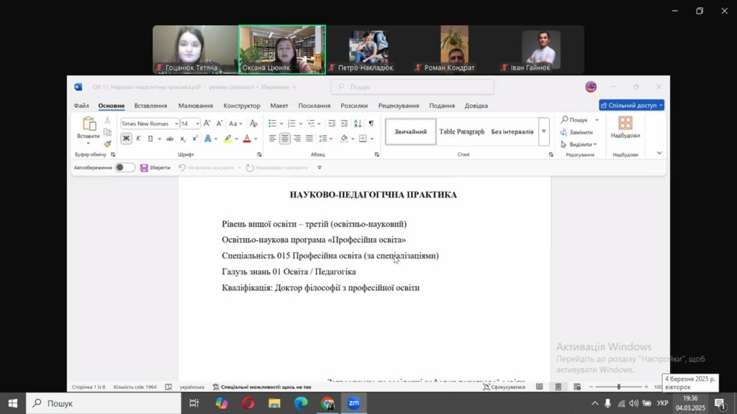Switch to the Рецензування tab
Screen dimensions: 737x414
399,106
